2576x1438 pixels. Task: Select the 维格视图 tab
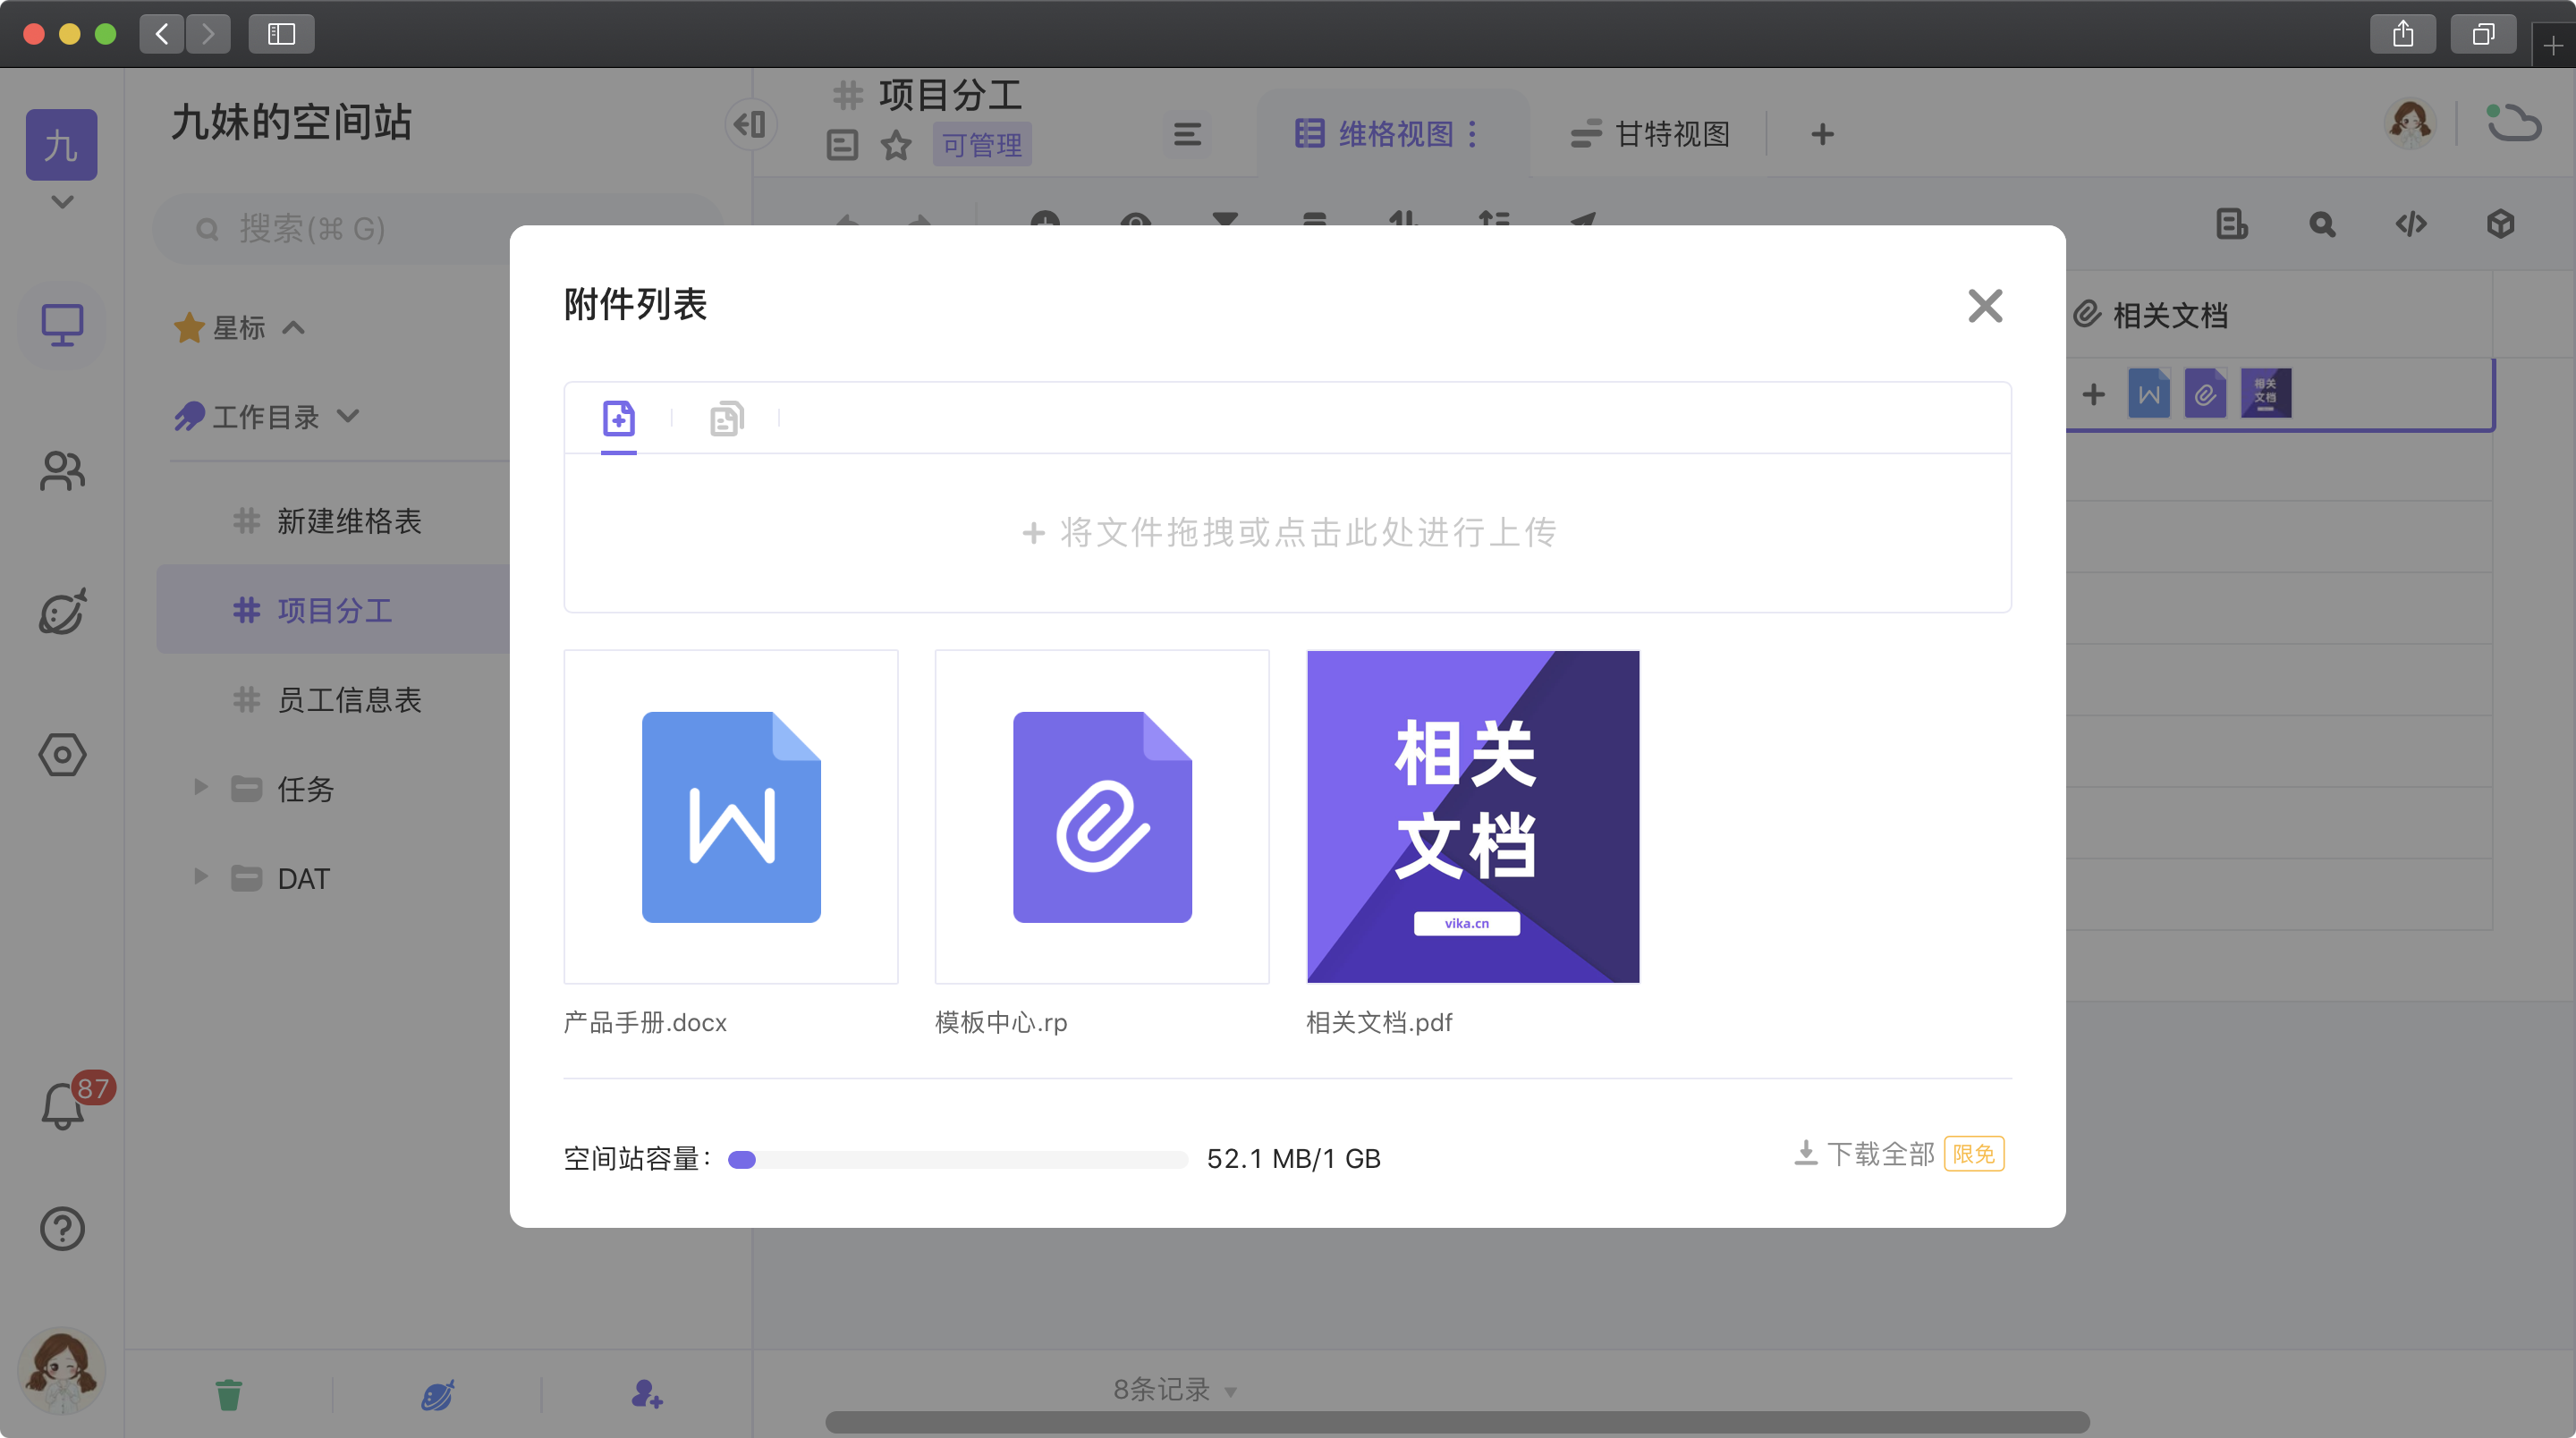tap(1394, 134)
